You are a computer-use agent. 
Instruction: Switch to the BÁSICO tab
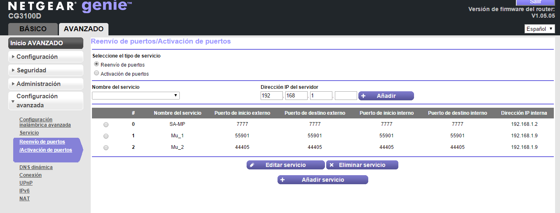(33, 29)
